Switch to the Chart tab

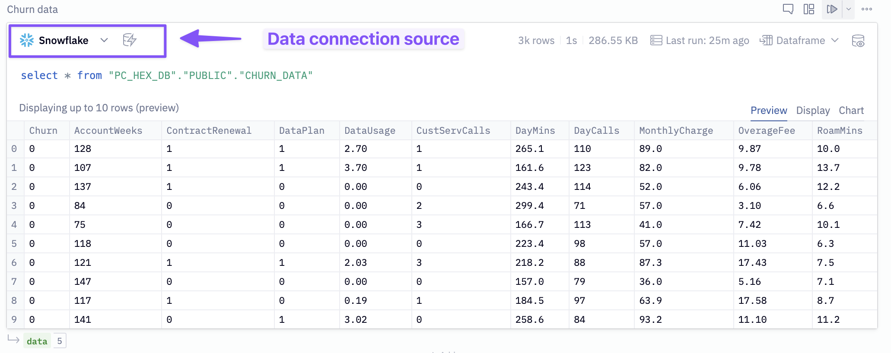pos(851,110)
